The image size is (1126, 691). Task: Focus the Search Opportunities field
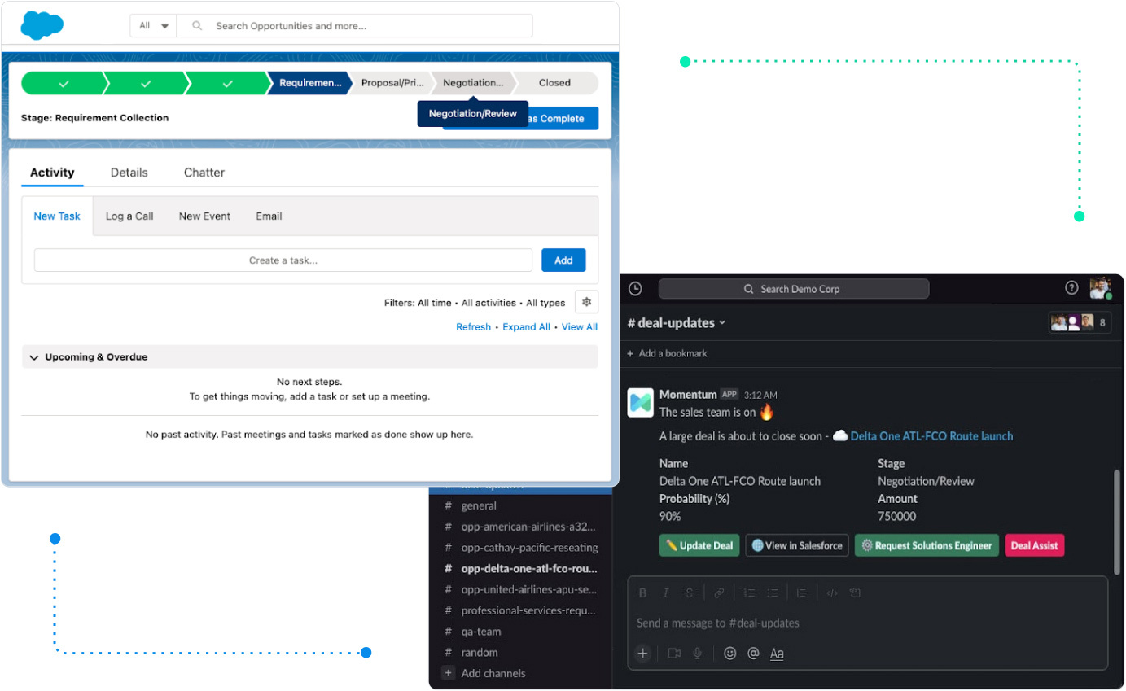(x=354, y=25)
